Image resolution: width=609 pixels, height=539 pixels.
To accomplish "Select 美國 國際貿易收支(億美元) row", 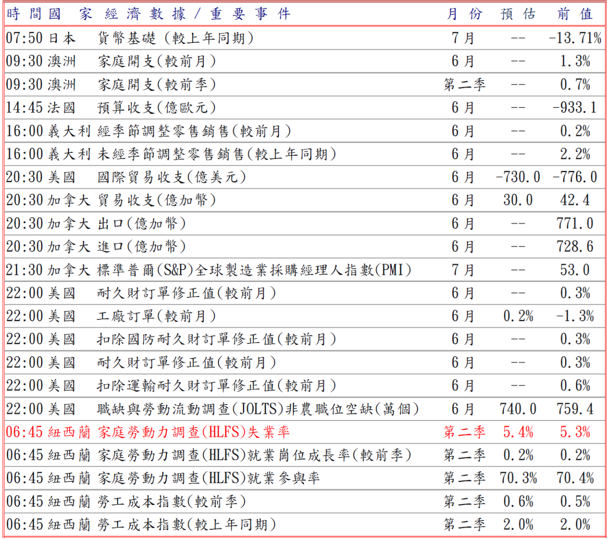I will point(305,177).
